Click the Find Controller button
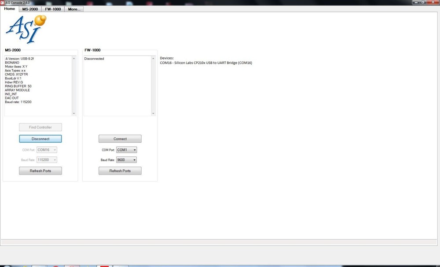Screen dimensions: 440x267 coord(40,127)
